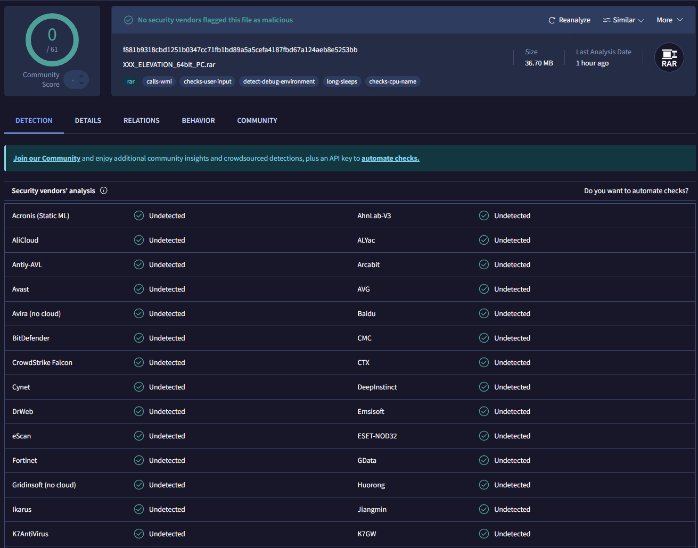Click the check icon in the CrowdStrike Falcon row
The image size is (698, 548).
pyautogui.click(x=139, y=362)
